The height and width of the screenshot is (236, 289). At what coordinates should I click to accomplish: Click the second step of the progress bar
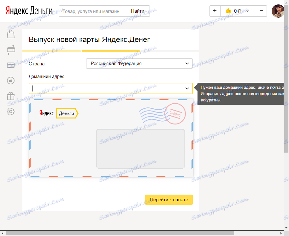pyautogui.click(x=111, y=51)
